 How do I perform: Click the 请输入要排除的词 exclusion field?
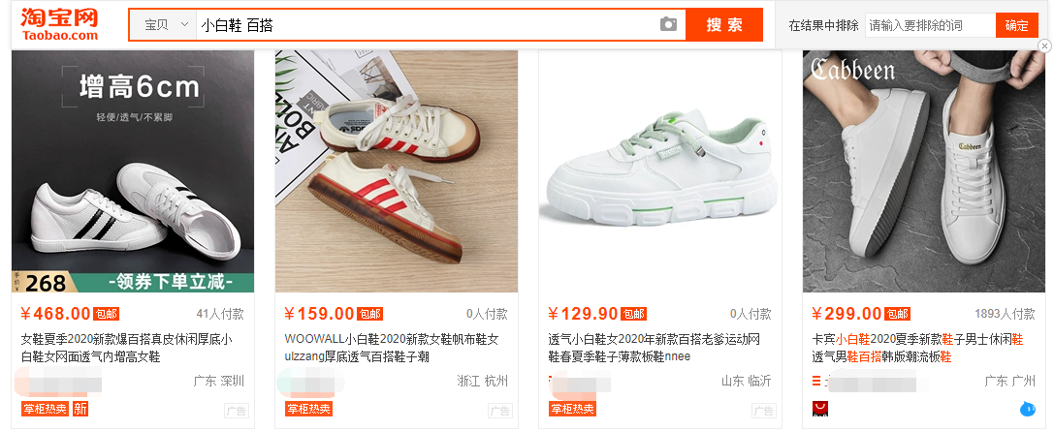pos(930,25)
